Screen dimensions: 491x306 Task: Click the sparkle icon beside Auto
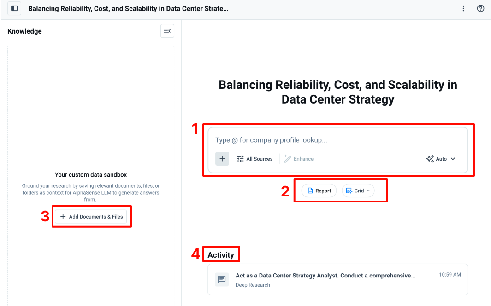430,159
